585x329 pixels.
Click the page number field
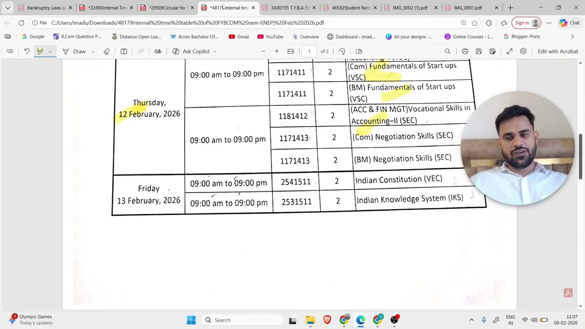309,51
